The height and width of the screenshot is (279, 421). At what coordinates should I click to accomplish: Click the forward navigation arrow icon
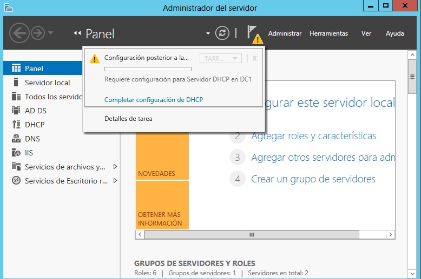click(x=37, y=33)
